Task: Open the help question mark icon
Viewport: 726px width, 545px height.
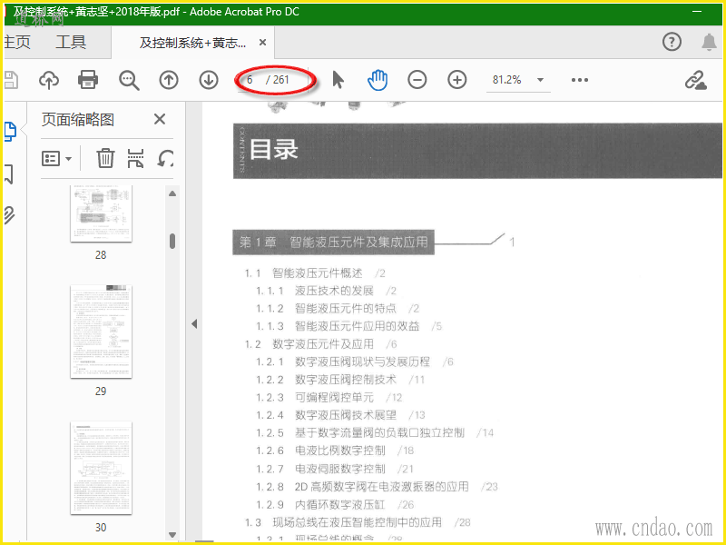Action: tap(672, 42)
